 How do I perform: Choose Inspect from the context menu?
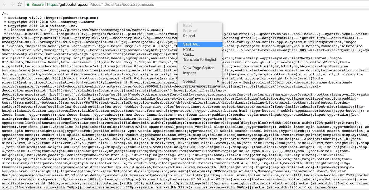click(200, 73)
